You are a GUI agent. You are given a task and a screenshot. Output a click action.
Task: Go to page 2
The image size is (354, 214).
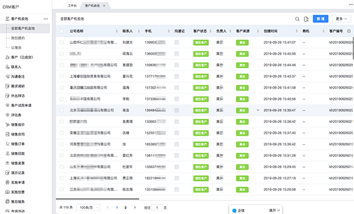pos(126,208)
